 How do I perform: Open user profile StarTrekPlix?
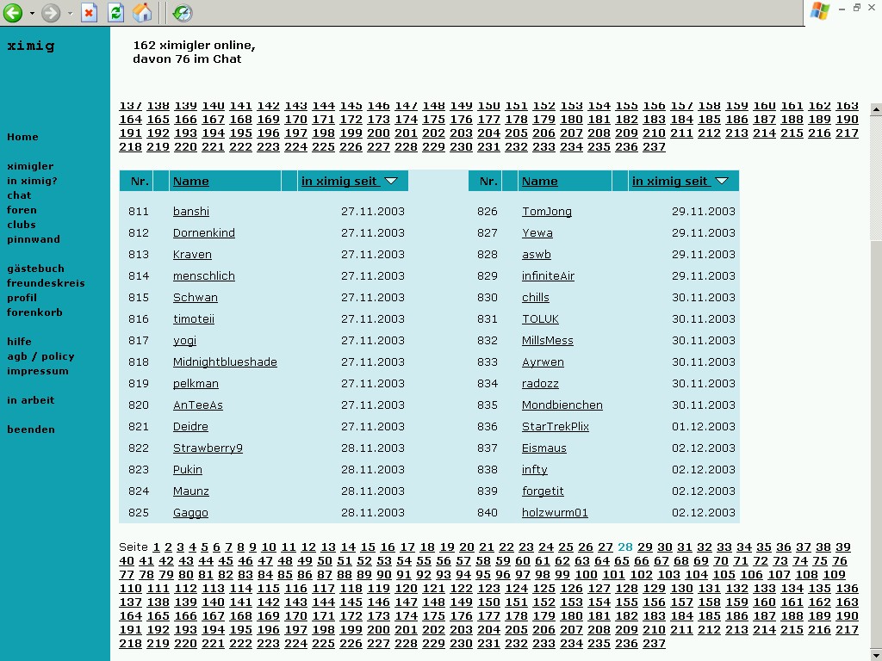pos(556,427)
